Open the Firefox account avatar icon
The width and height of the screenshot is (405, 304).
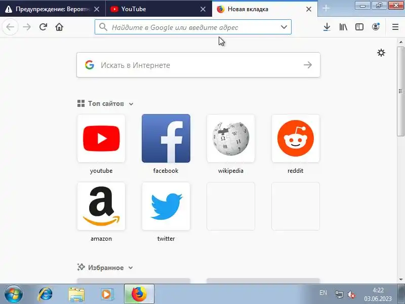point(376,27)
